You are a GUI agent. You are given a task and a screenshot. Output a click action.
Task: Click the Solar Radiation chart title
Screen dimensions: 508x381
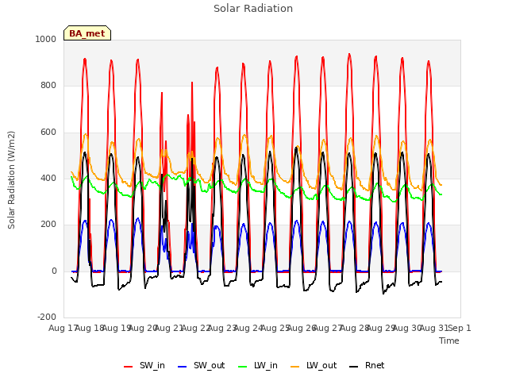click(x=253, y=9)
